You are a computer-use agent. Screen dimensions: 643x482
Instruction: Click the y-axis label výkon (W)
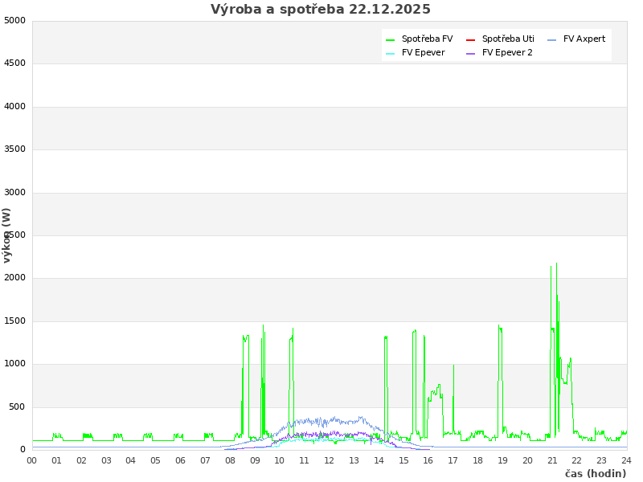pos(7,235)
